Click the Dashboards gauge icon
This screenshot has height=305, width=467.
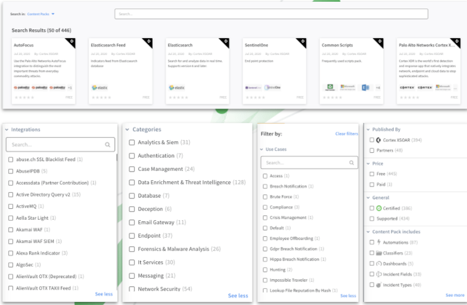point(379,264)
